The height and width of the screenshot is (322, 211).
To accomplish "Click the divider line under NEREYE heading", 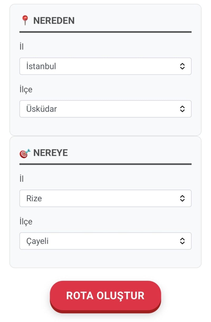I will (x=105, y=164).
